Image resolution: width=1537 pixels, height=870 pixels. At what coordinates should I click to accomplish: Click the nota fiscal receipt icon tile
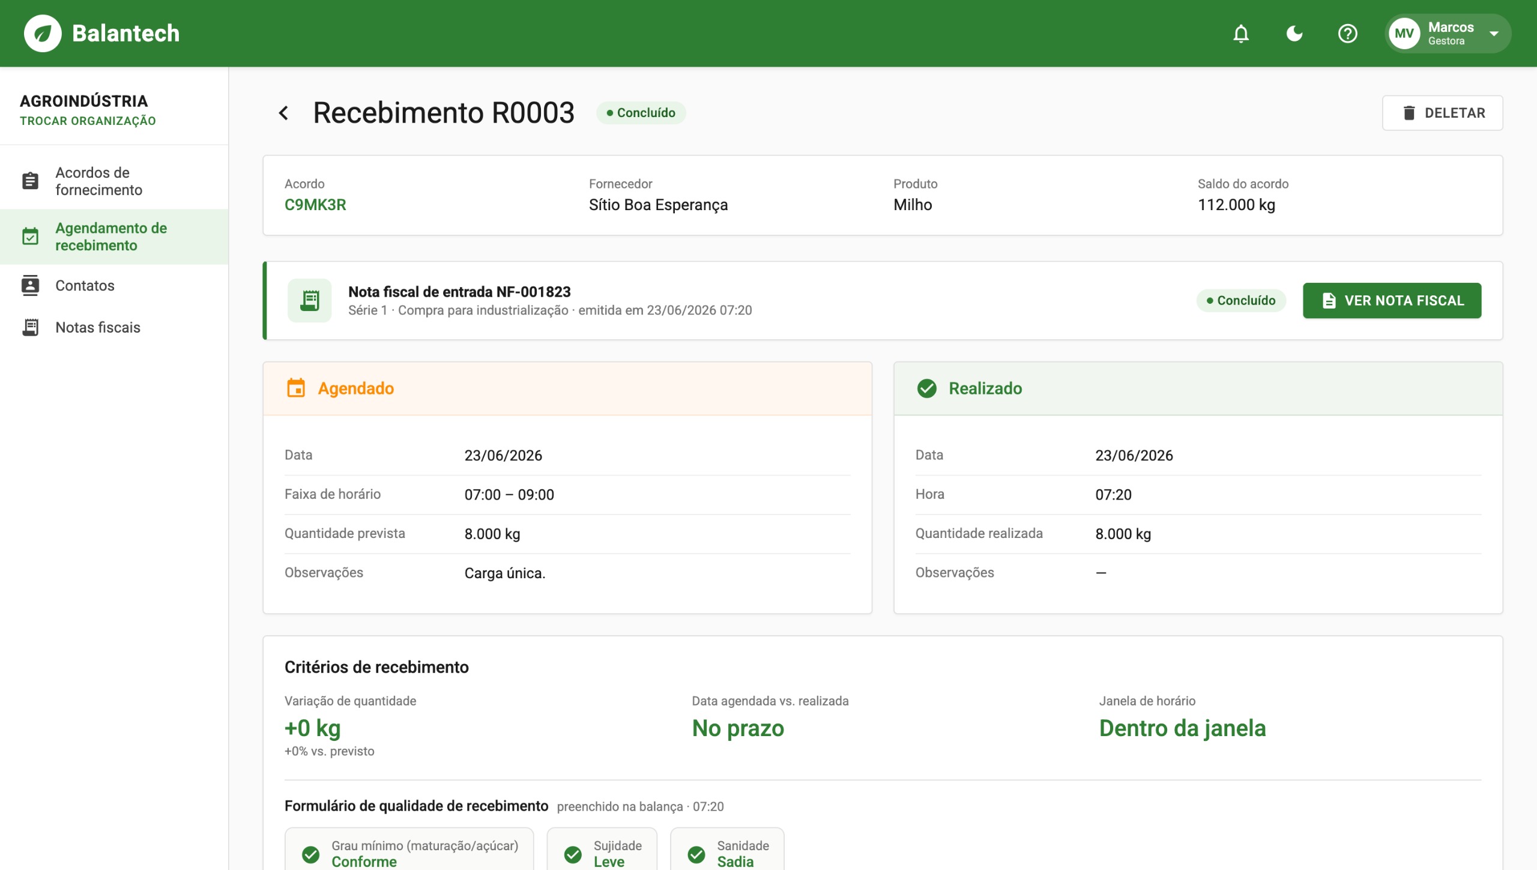tap(309, 300)
